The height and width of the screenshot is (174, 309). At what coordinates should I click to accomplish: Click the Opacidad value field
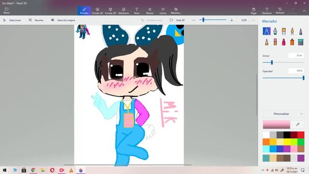(296, 71)
